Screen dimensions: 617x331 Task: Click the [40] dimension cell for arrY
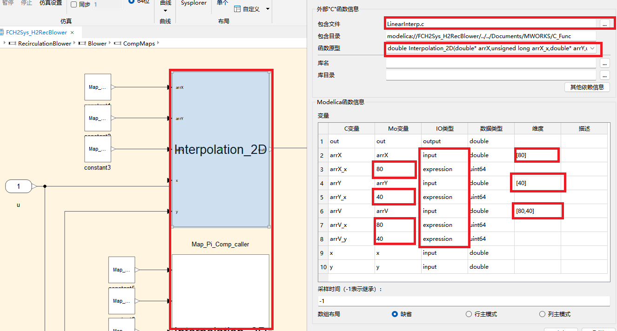[537, 183]
